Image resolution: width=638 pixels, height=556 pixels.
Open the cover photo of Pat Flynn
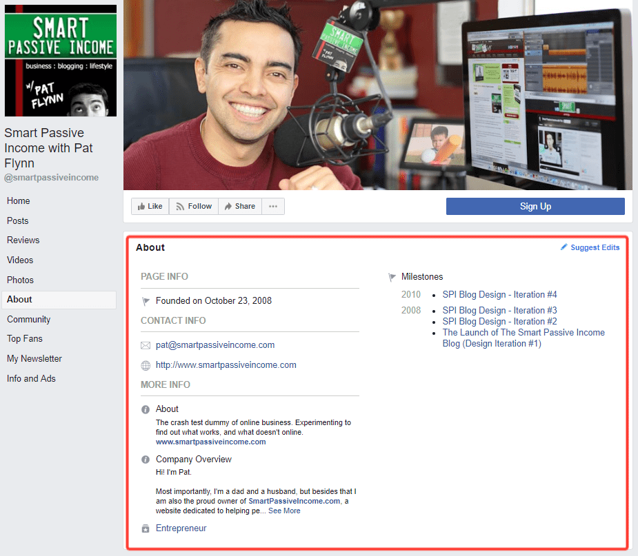point(378,94)
